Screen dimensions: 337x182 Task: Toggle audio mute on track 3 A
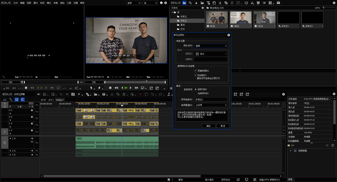(32, 155)
